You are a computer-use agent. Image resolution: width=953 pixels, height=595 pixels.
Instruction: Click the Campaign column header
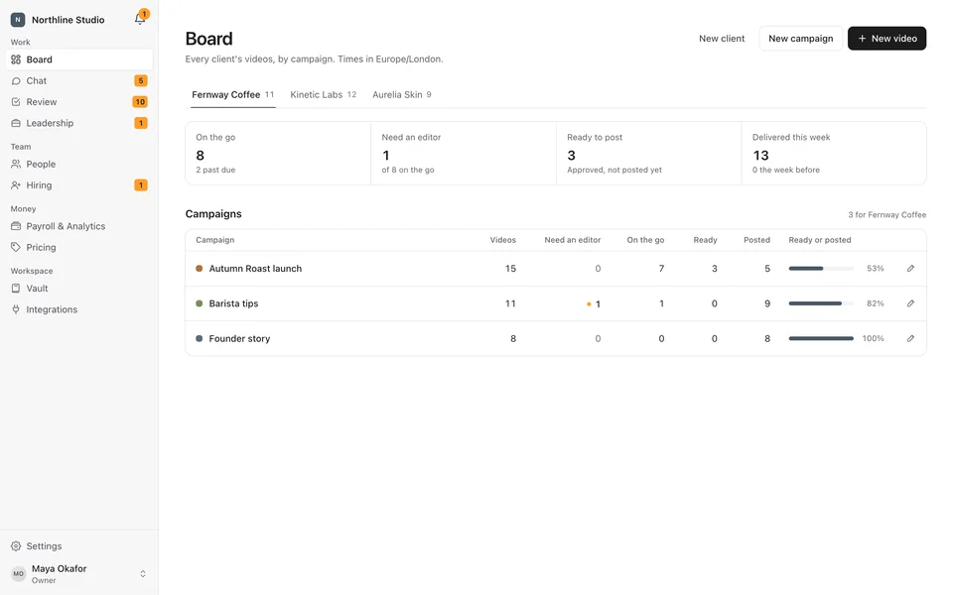(x=214, y=240)
